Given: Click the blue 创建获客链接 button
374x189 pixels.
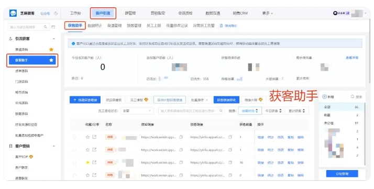Looking at the screenshot, I should pyautogui.click(x=85, y=100).
